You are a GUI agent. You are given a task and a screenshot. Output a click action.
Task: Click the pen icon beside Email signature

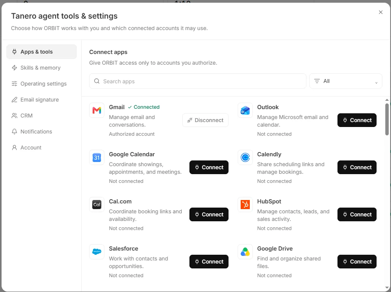(x=14, y=100)
